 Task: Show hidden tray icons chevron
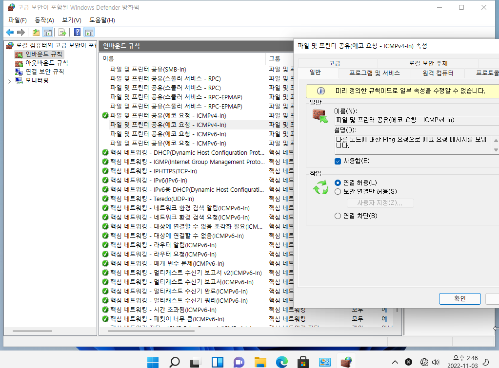(395, 362)
